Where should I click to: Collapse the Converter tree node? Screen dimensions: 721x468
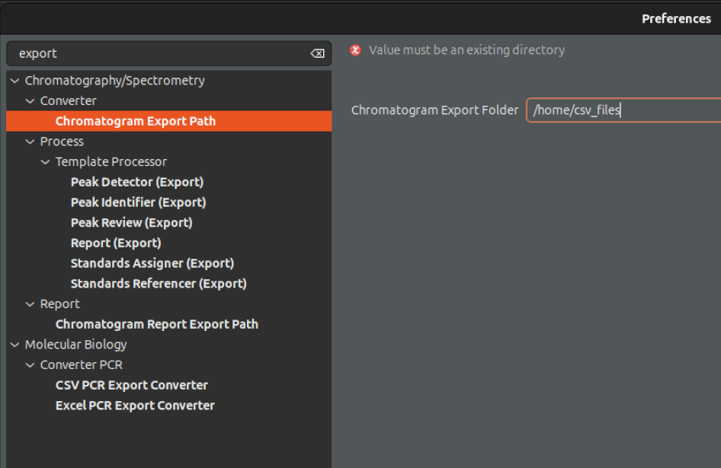pyautogui.click(x=30, y=101)
